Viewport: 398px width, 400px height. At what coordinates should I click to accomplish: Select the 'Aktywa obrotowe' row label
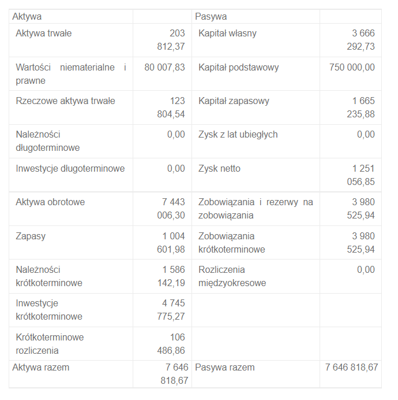point(50,202)
